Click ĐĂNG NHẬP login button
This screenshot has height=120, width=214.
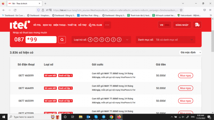point(182,25)
